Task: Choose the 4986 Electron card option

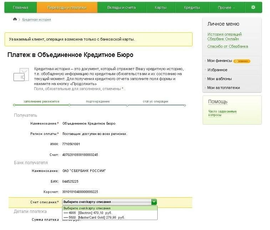Action: pyautogui.click(x=110, y=213)
